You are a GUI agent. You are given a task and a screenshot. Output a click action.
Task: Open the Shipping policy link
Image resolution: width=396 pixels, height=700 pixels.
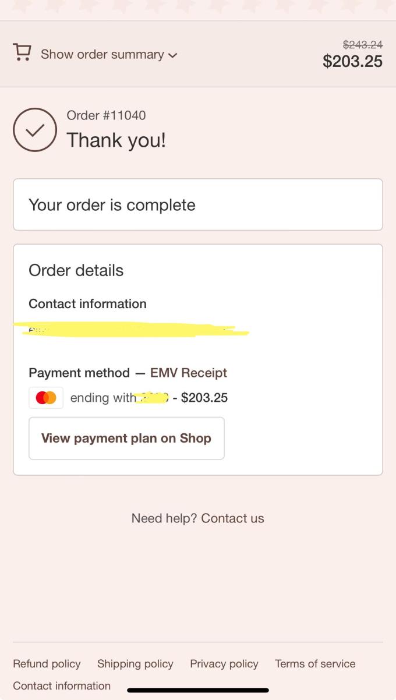click(135, 664)
